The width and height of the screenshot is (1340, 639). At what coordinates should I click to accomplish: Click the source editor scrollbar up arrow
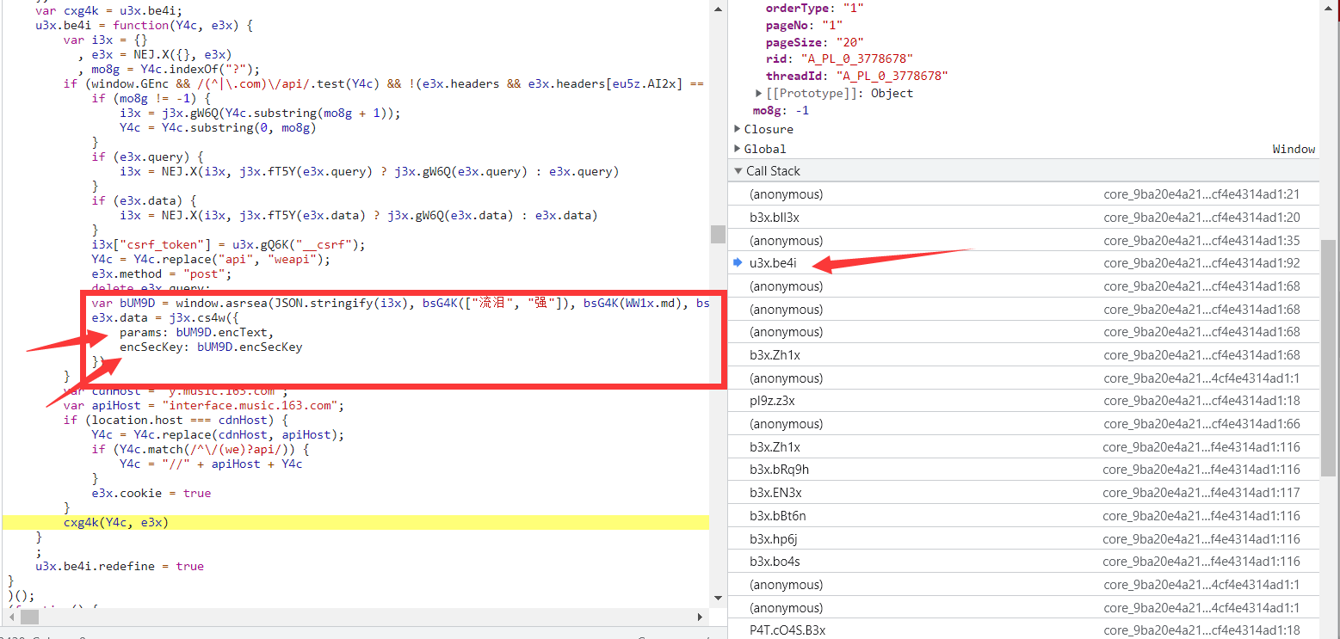(718, 9)
